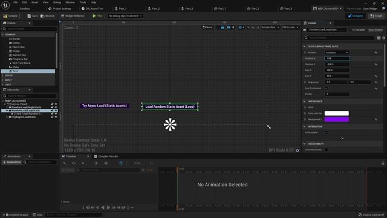
Task: Click the Details search field
Action: [339, 38]
